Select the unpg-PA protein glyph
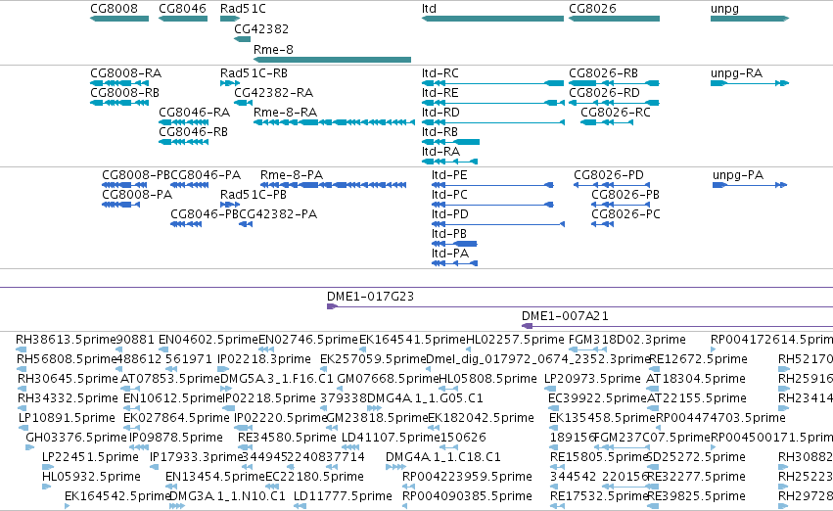This screenshot has height=511, width=833. (750, 185)
